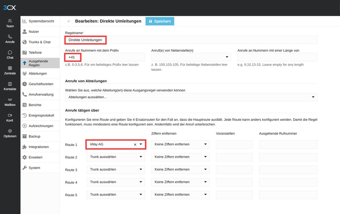Image resolution: width=340 pixels, height=214 pixels.
Task: Click Route 5 Voranstellen field
Action: 234,195
